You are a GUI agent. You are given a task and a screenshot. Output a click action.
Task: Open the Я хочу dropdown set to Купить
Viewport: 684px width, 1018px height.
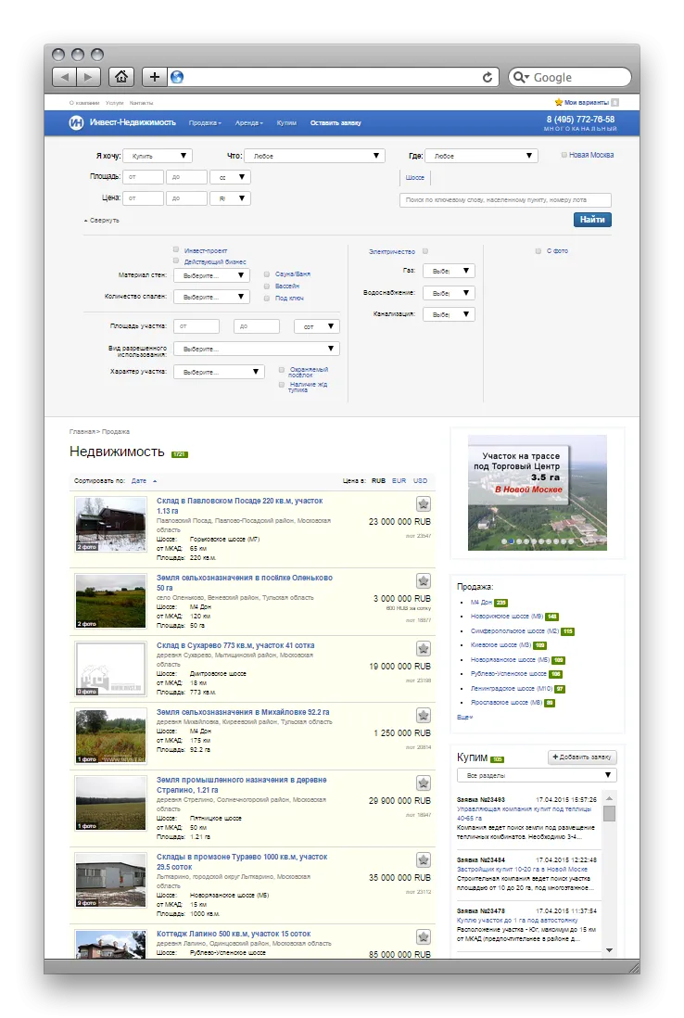[157, 156]
